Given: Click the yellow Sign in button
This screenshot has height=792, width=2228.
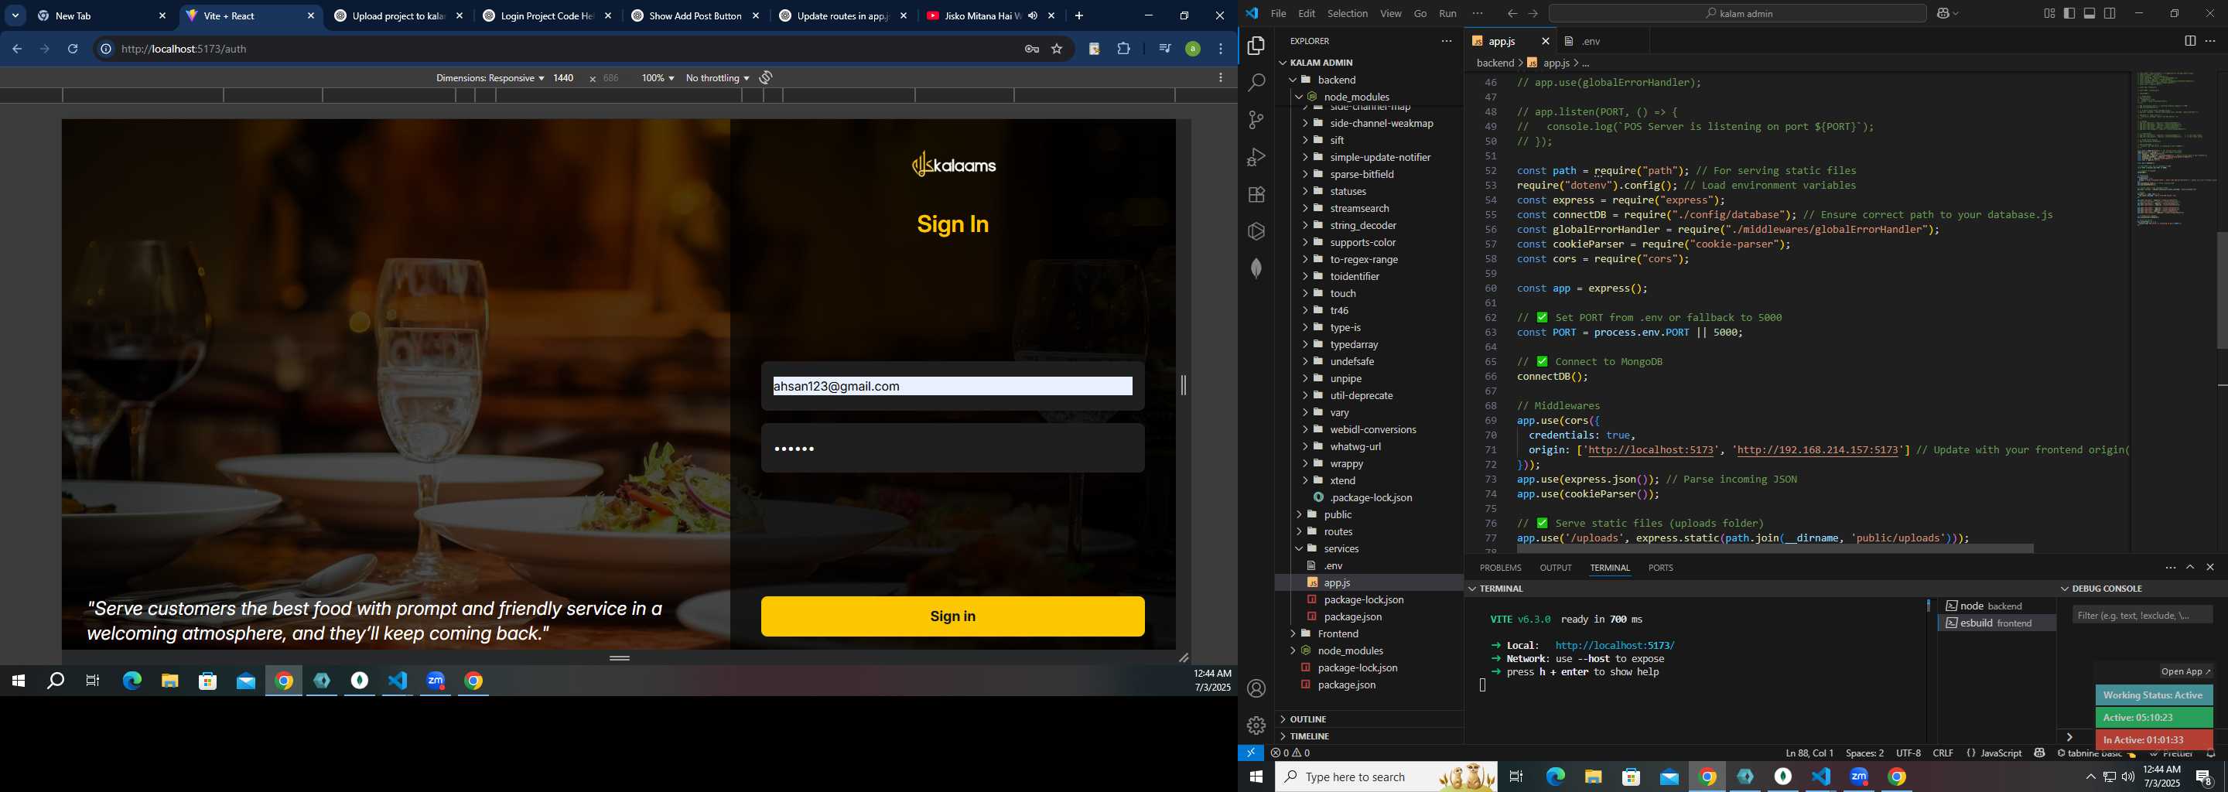Looking at the screenshot, I should point(952,616).
